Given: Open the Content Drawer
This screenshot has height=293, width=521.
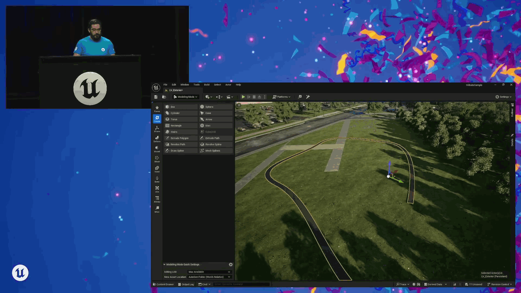Looking at the screenshot, I should pyautogui.click(x=163, y=284).
